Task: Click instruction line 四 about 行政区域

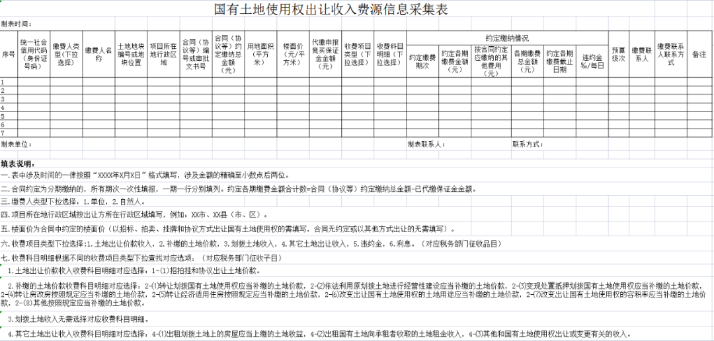Action: pos(135,214)
